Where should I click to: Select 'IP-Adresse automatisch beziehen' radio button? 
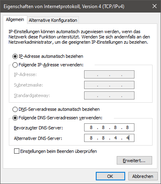[15, 56]
